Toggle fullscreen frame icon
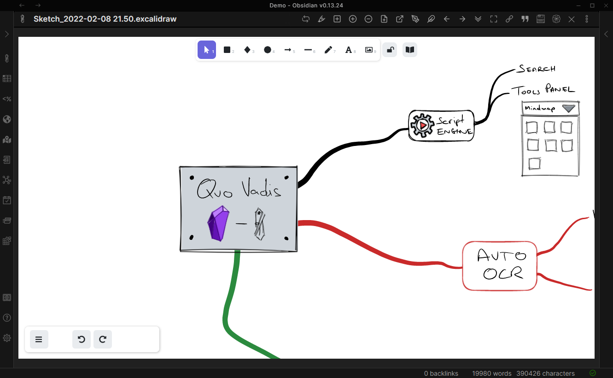This screenshot has height=378, width=613. [494, 19]
